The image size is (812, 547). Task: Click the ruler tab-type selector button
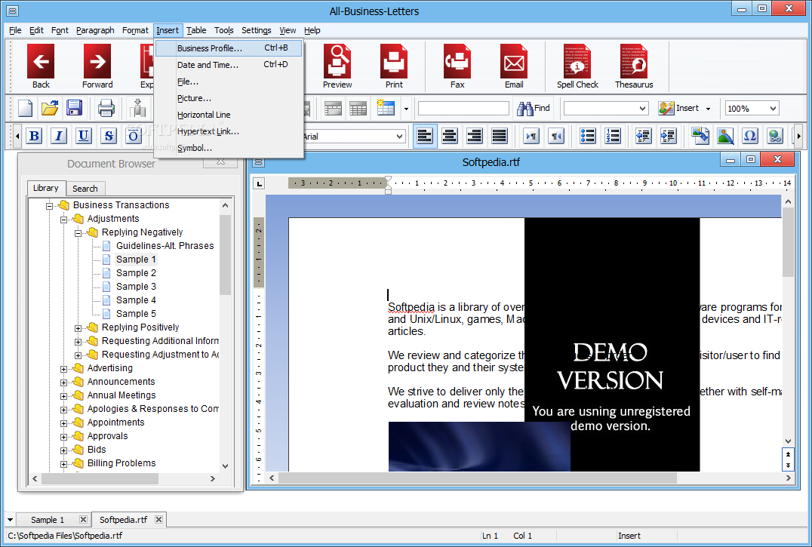(259, 183)
